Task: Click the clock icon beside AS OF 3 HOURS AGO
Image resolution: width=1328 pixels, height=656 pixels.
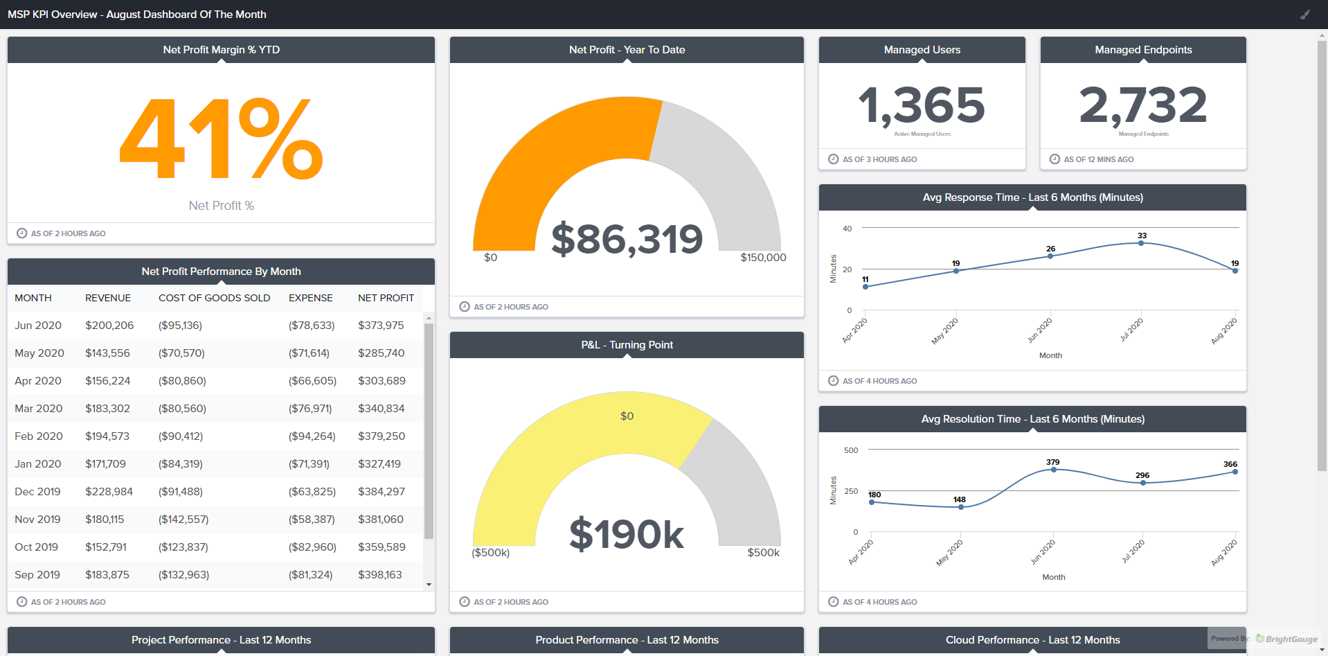Action: click(x=833, y=159)
